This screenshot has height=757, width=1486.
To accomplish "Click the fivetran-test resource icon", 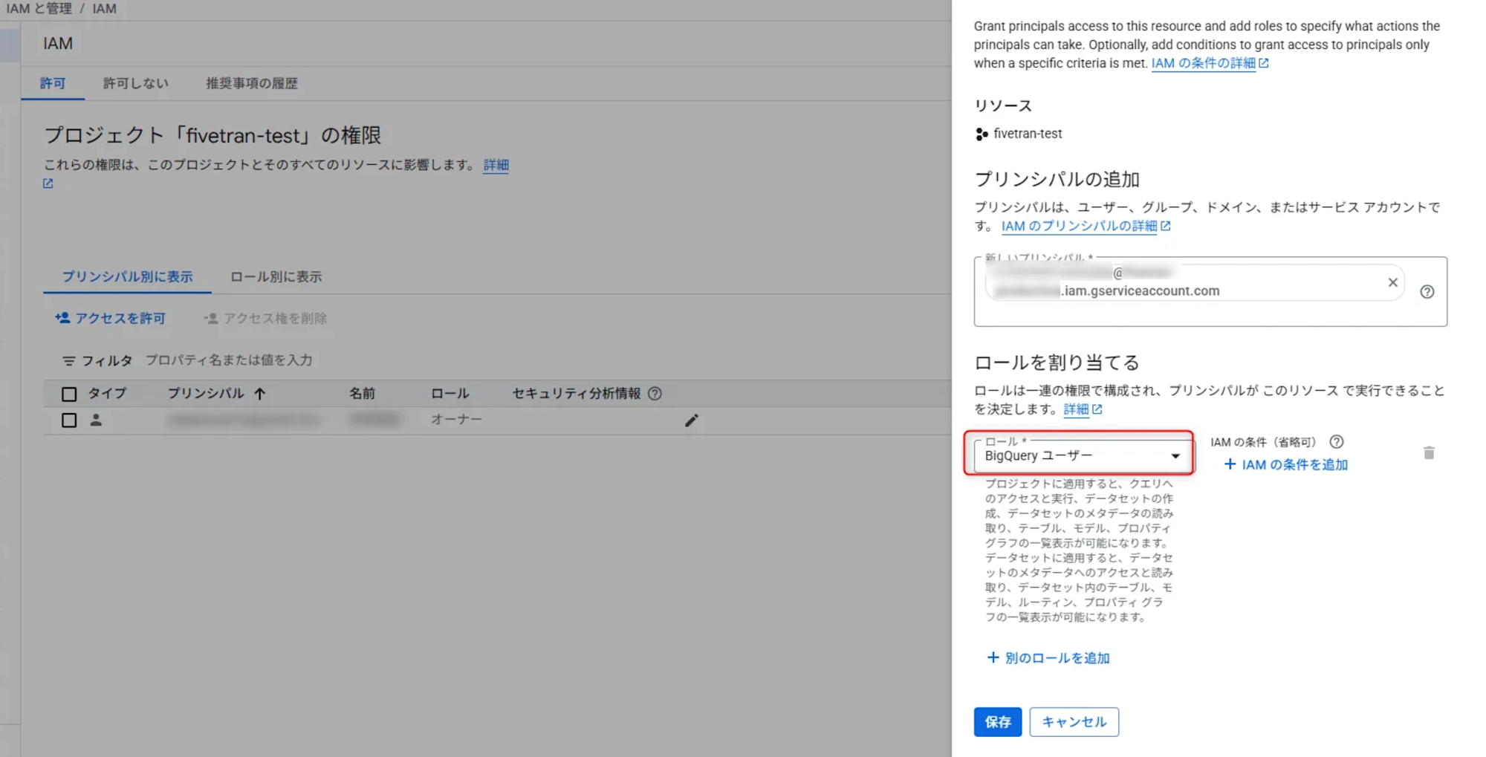I will (x=982, y=134).
